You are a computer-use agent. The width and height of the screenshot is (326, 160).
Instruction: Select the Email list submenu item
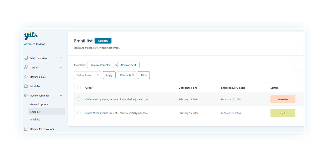pyautogui.click(x=46, y=112)
